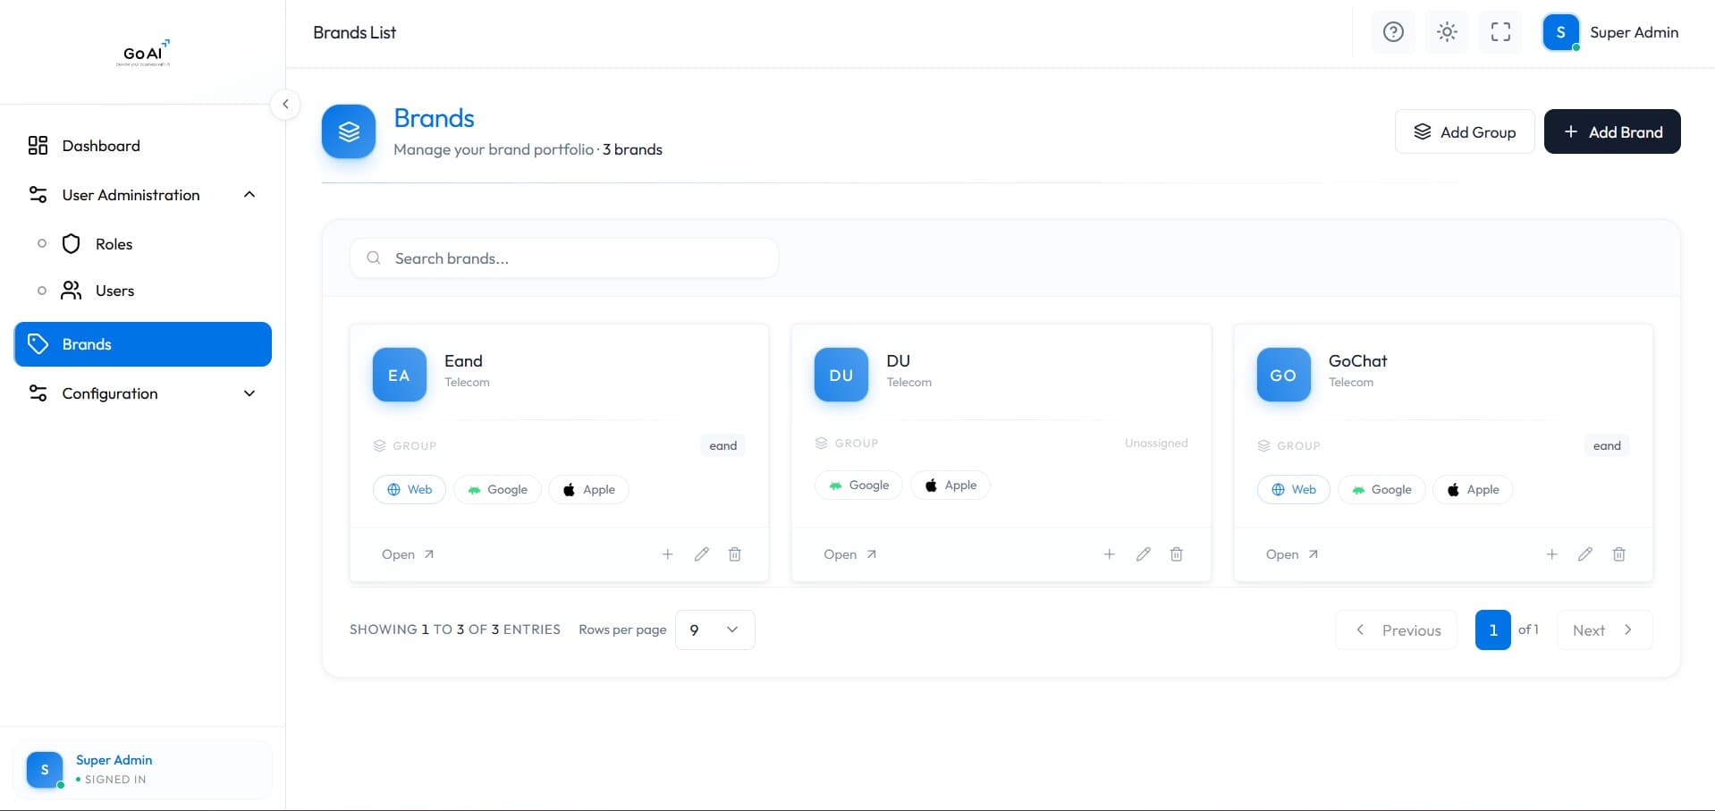Click Super Admin name in header
The image size is (1715, 811).
1634,32
